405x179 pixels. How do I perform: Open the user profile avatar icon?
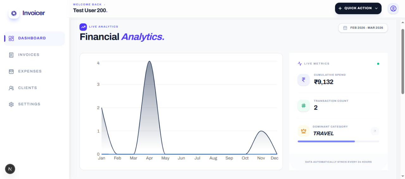(x=393, y=9)
